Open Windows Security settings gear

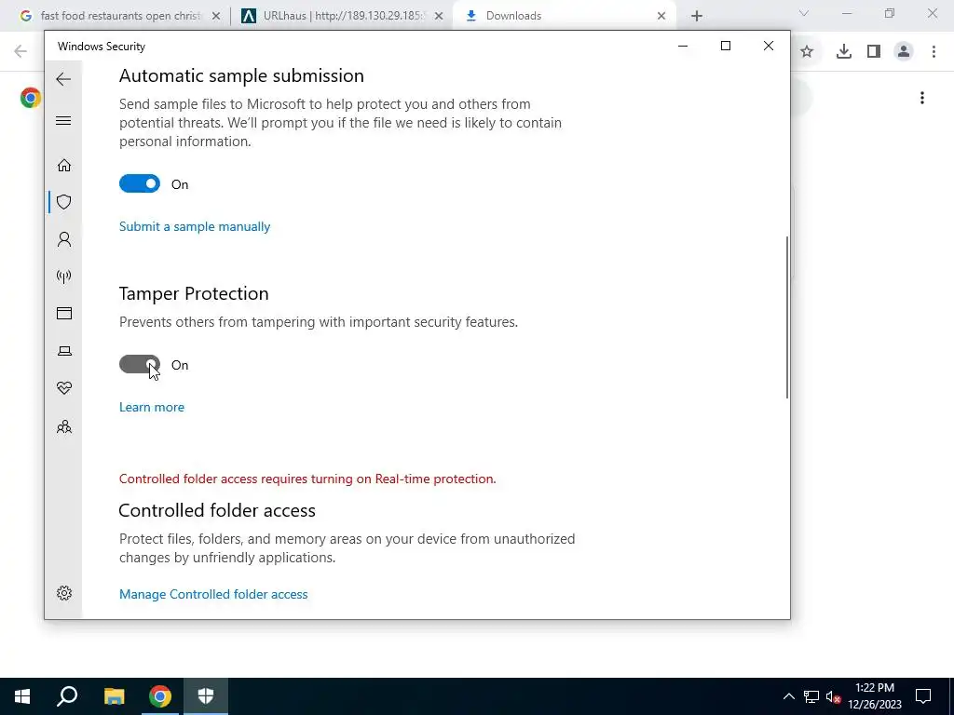(x=64, y=593)
